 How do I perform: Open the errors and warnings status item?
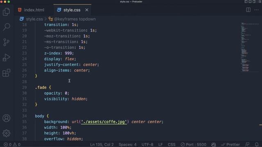click(x=12, y=145)
